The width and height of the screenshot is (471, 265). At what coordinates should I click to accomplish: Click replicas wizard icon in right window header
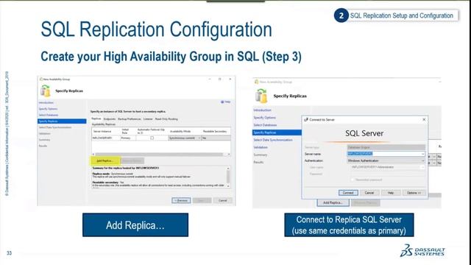pos(261,96)
